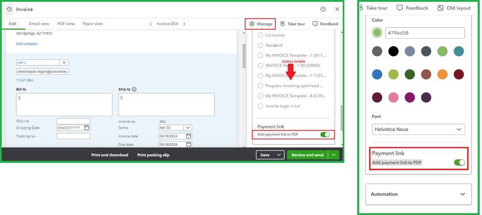This screenshot has width=482, height=215.
Task: Expand the Automation section
Action: coord(418,194)
